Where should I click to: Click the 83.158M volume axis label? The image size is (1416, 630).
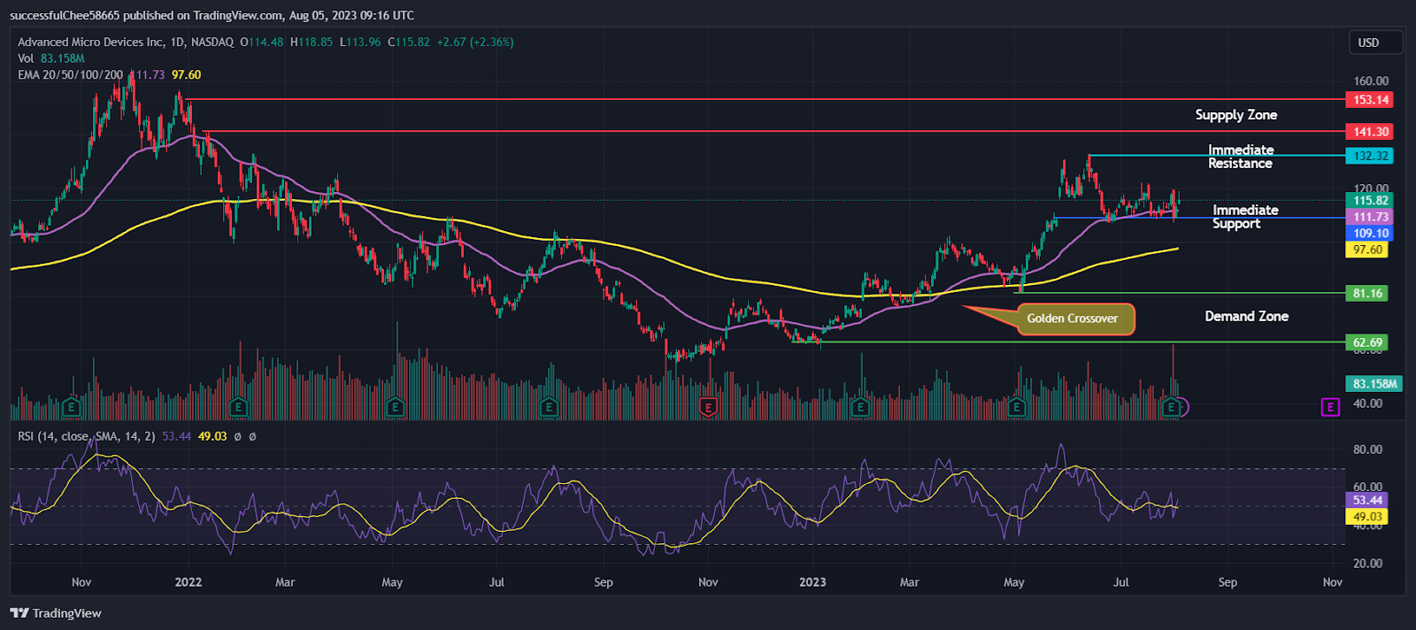pos(1374,384)
